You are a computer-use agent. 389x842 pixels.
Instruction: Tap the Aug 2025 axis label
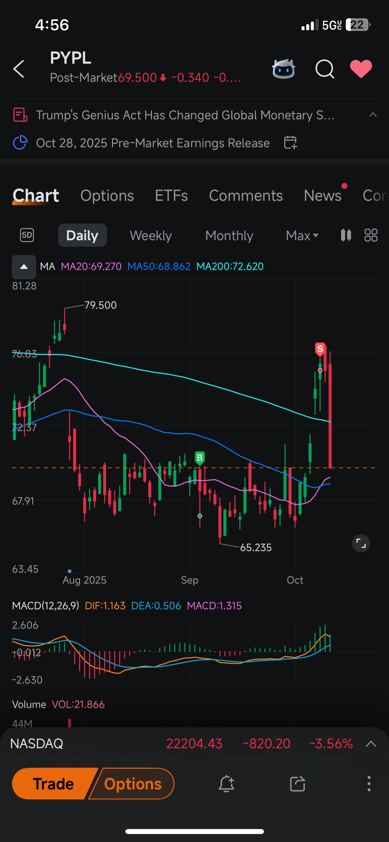pos(84,580)
